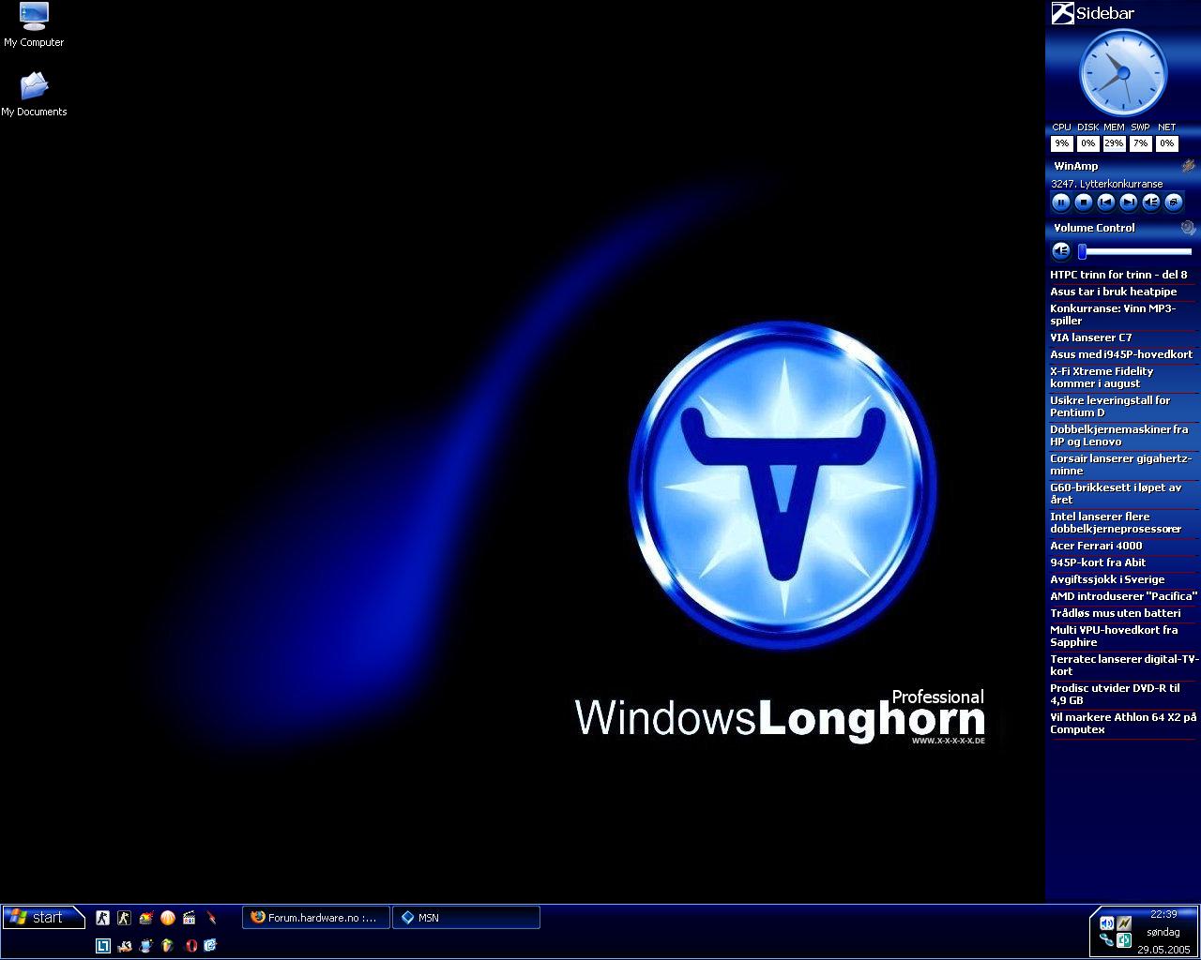
Task: Launch the Internet Explorer quick launch icon
Action: click(210, 946)
